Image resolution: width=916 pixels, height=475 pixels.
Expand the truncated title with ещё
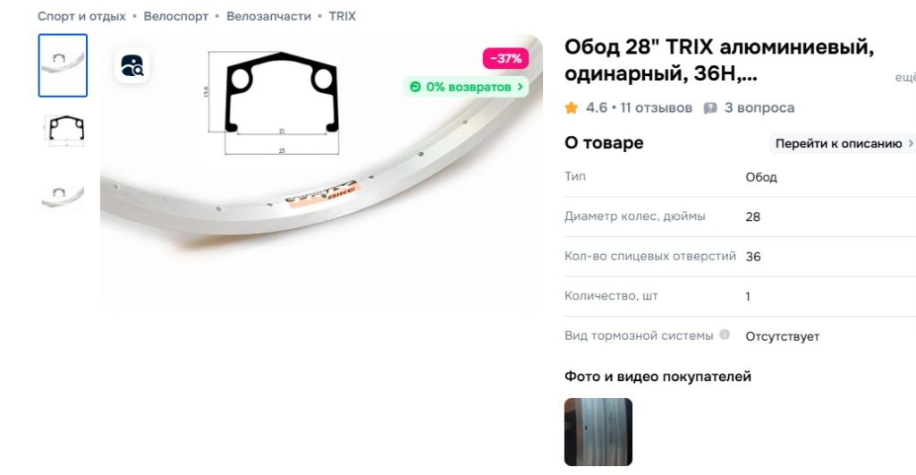905,77
